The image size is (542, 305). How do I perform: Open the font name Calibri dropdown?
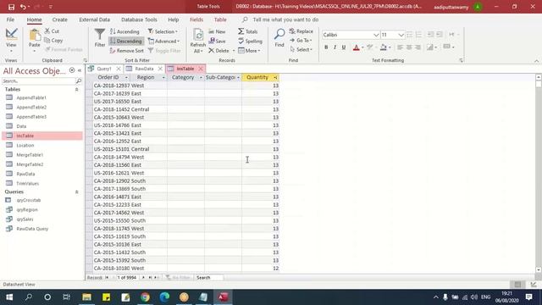coord(376,35)
